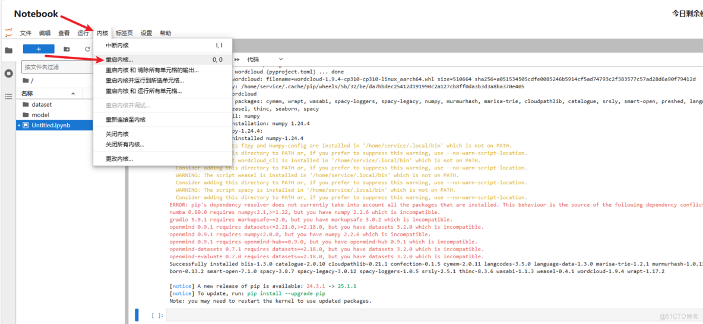This screenshot has width=703, height=324.
Task: Click the 'restart the kernel' note line
Action: (270, 301)
